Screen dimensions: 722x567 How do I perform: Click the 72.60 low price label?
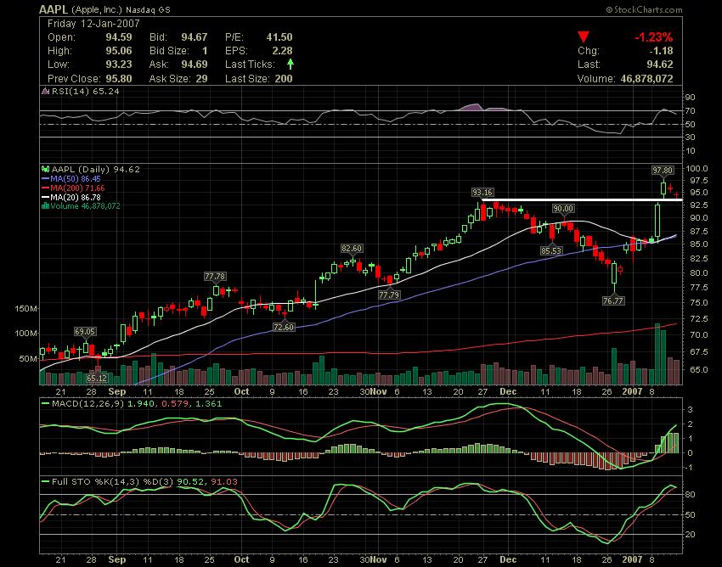pyautogui.click(x=283, y=328)
